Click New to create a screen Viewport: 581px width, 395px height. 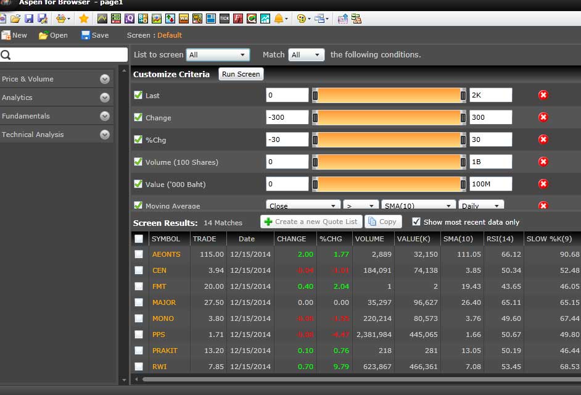point(14,35)
